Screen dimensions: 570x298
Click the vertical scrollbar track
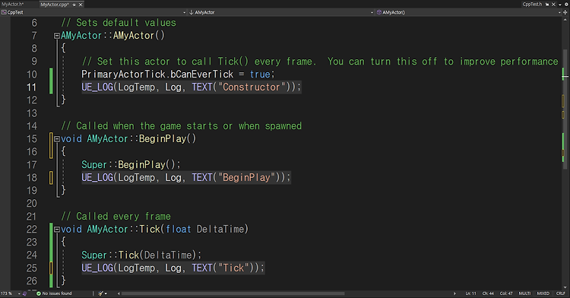pos(565,153)
